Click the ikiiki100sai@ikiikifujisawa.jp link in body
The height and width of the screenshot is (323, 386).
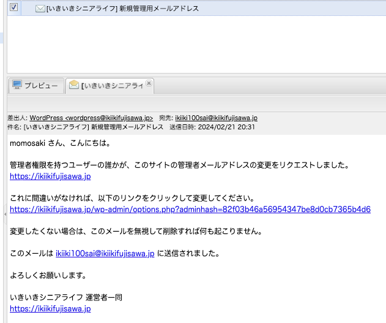pyautogui.click(x=105, y=254)
